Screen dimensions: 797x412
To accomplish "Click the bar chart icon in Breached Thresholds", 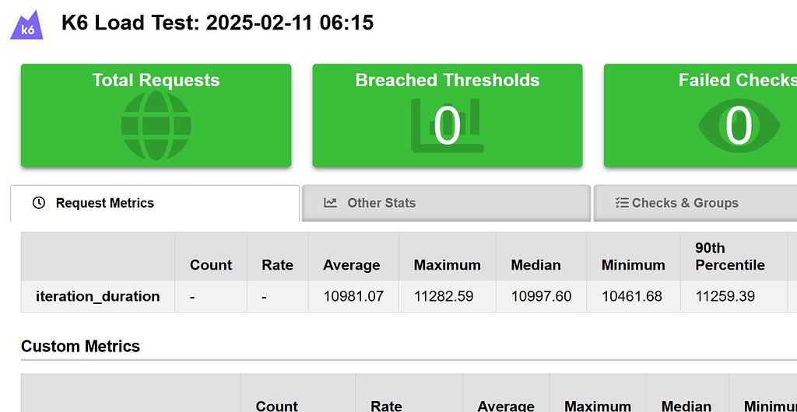I will pyautogui.click(x=448, y=126).
